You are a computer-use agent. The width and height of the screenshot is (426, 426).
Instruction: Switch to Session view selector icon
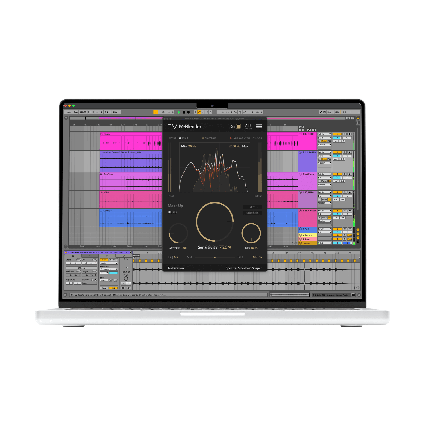coord(358,122)
